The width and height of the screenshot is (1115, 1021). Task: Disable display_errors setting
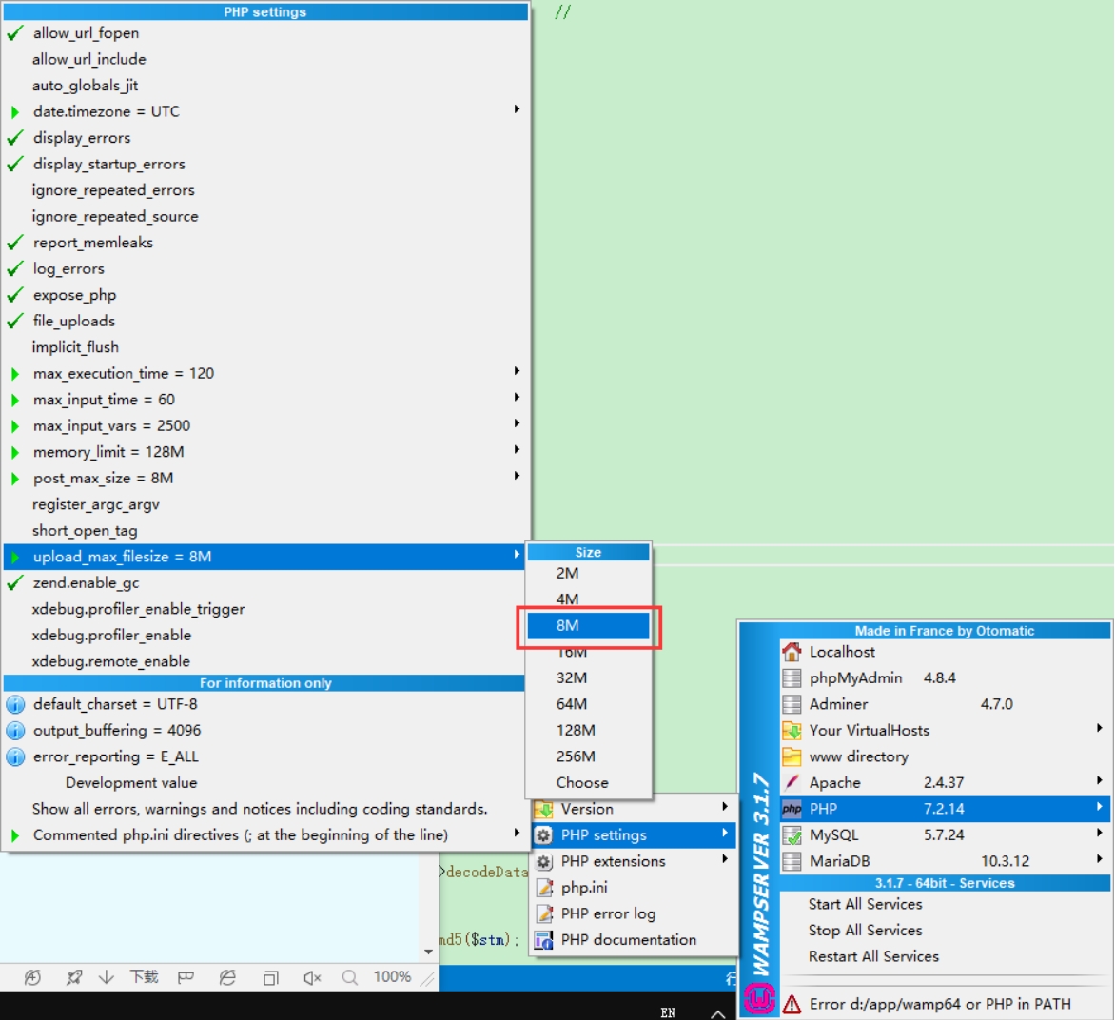(x=82, y=138)
